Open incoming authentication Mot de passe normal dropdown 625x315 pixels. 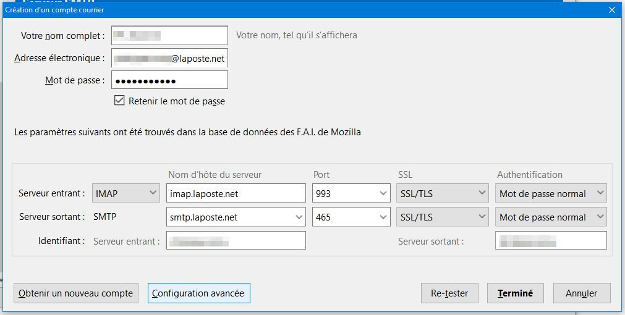[551, 193]
